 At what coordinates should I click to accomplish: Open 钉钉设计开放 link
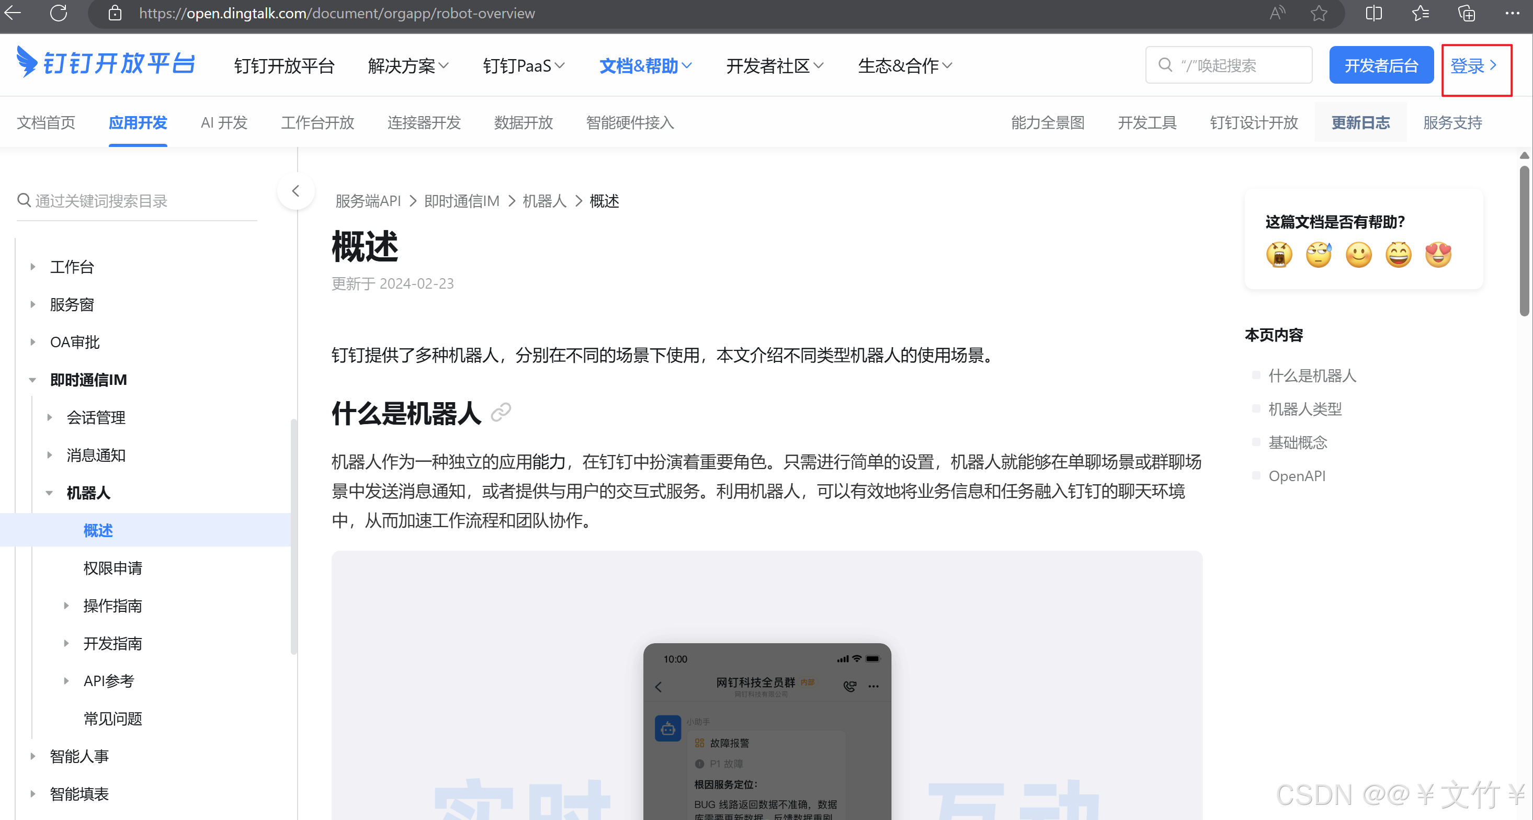point(1253,122)
